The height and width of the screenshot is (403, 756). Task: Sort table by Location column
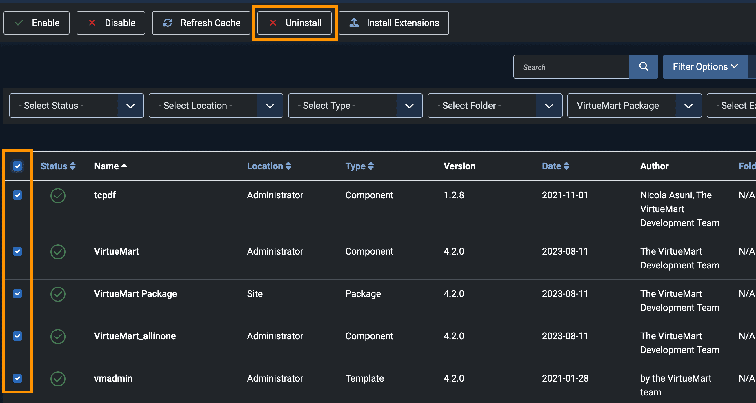(x=269, y=166)
